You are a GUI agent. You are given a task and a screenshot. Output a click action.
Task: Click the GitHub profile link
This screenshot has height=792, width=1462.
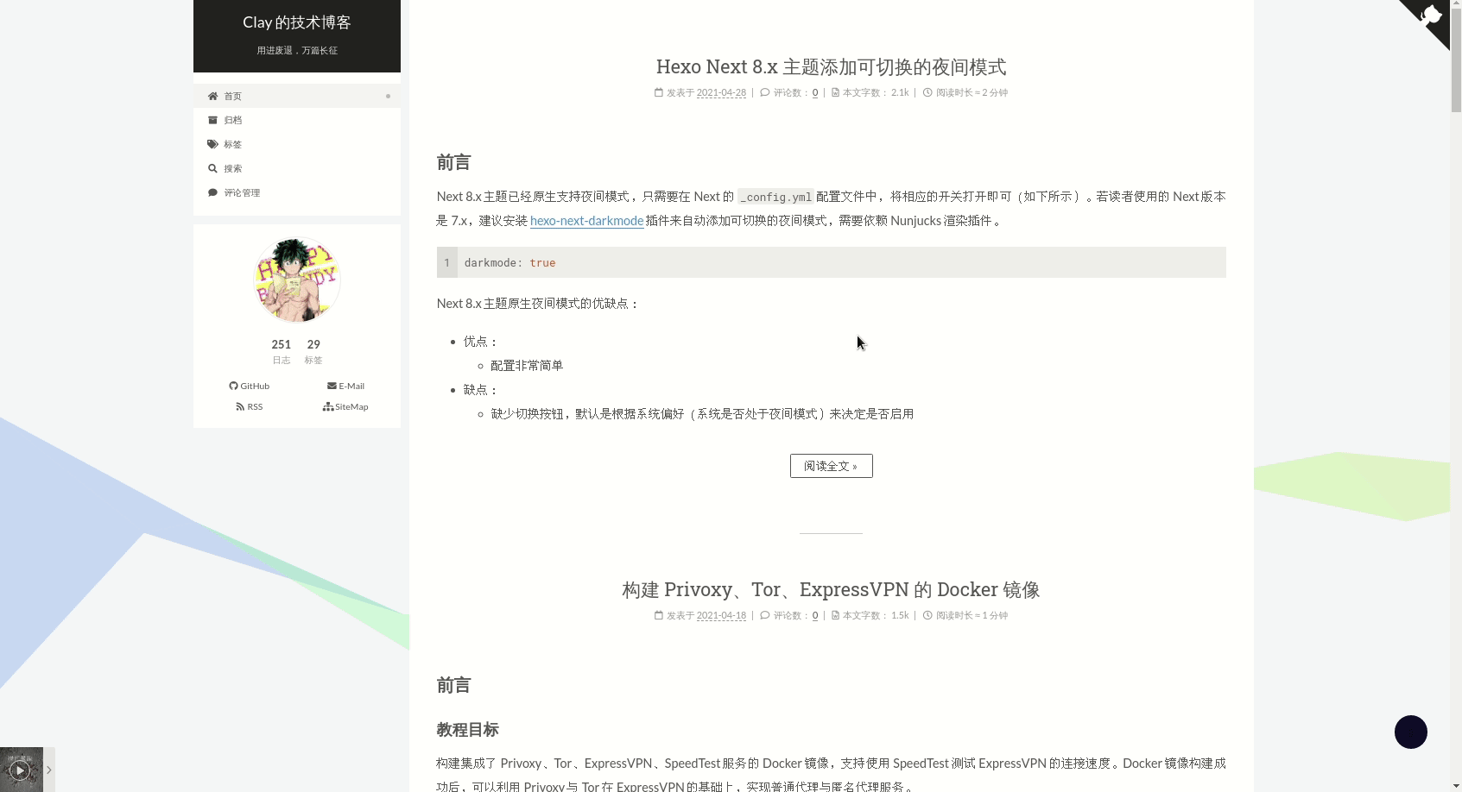point(250,386)
